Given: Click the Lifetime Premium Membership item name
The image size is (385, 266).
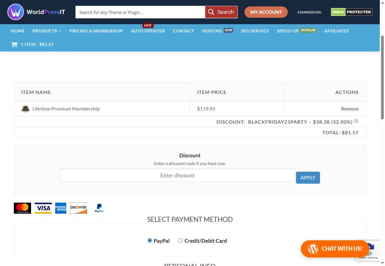Looking at the screenshot, I should [66, 109].
